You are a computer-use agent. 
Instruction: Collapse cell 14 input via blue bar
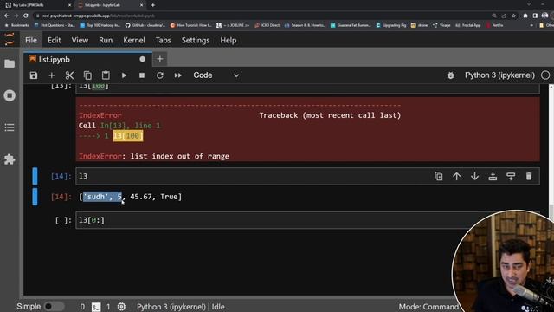(x=35, y=176)
